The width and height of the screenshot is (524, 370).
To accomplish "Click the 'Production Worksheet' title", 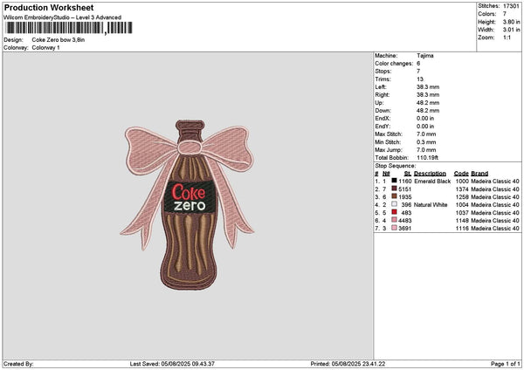I will click(49, 7).
